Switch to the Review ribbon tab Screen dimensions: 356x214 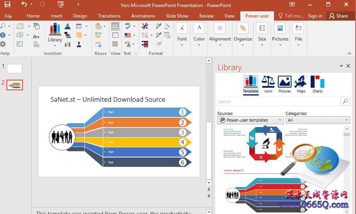[x=206, y=16]
